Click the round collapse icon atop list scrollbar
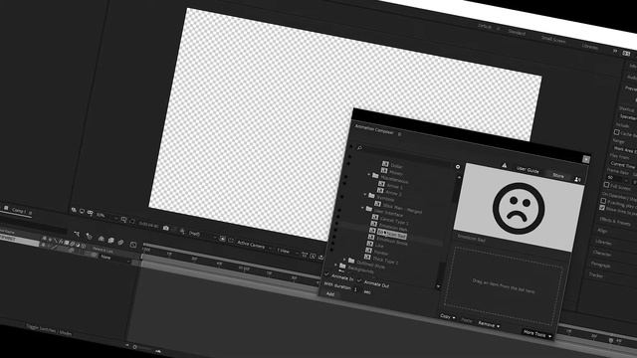This screenshot has height=358, width=637. point(458,167)
